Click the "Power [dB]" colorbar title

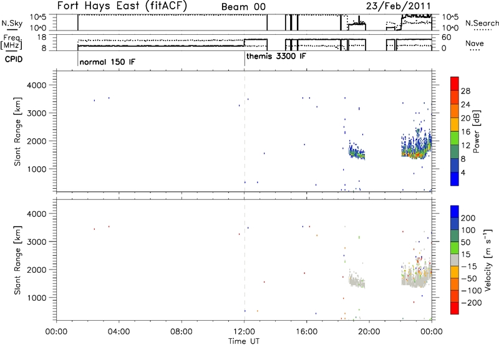coord(476,131)
